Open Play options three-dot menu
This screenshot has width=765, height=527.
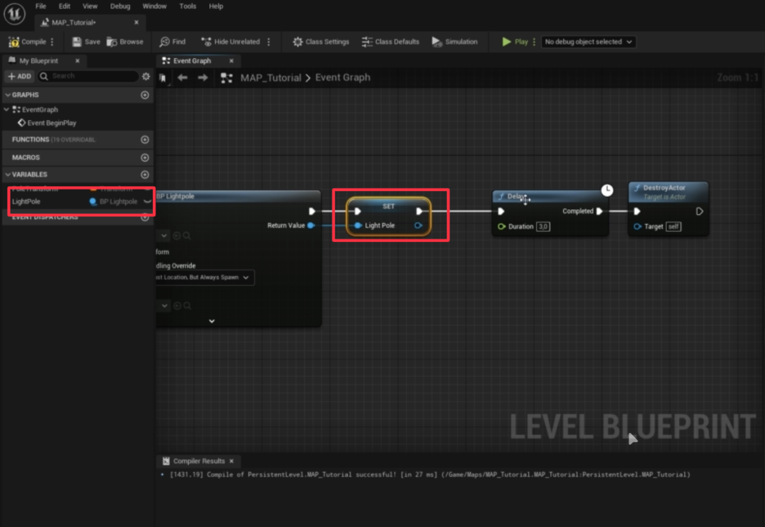click(535, 42)
